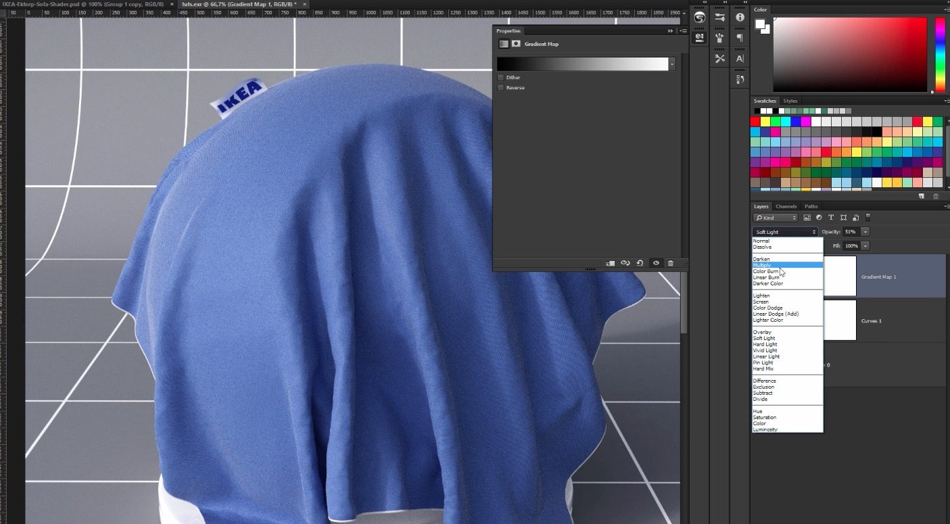Open the Paragraph panel icon
950x524 pixels.
(740, 38)
